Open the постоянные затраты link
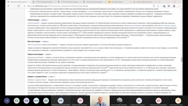The image size is (188, 106). point(169,26)
